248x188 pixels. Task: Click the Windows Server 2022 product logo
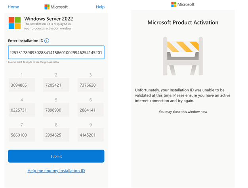click(x=15, y=23)
